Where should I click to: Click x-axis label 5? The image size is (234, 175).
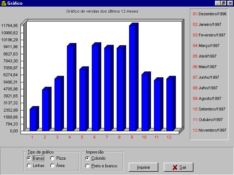82,137
